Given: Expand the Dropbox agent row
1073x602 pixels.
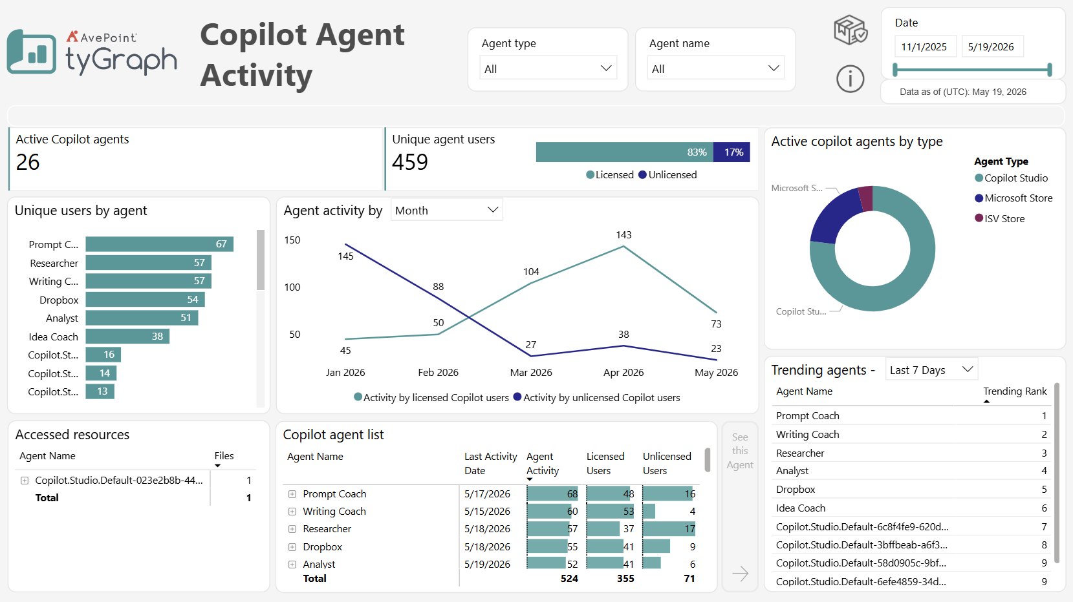Looking at the screenshot, I should point(292,547).
